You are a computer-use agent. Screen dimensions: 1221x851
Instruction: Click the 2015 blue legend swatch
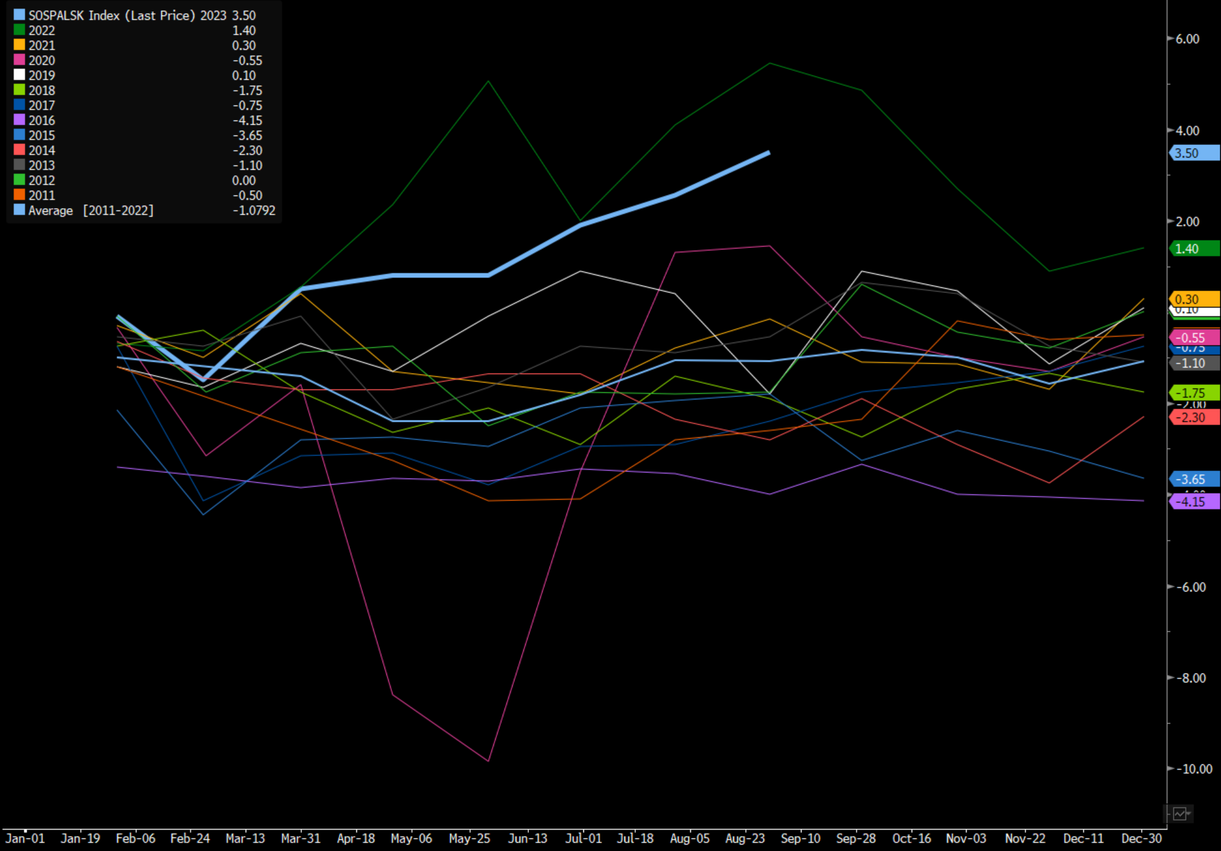[x=19, y=135]
